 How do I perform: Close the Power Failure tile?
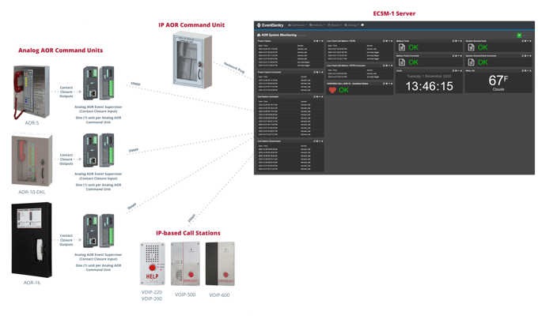click(x=322, y=41)
